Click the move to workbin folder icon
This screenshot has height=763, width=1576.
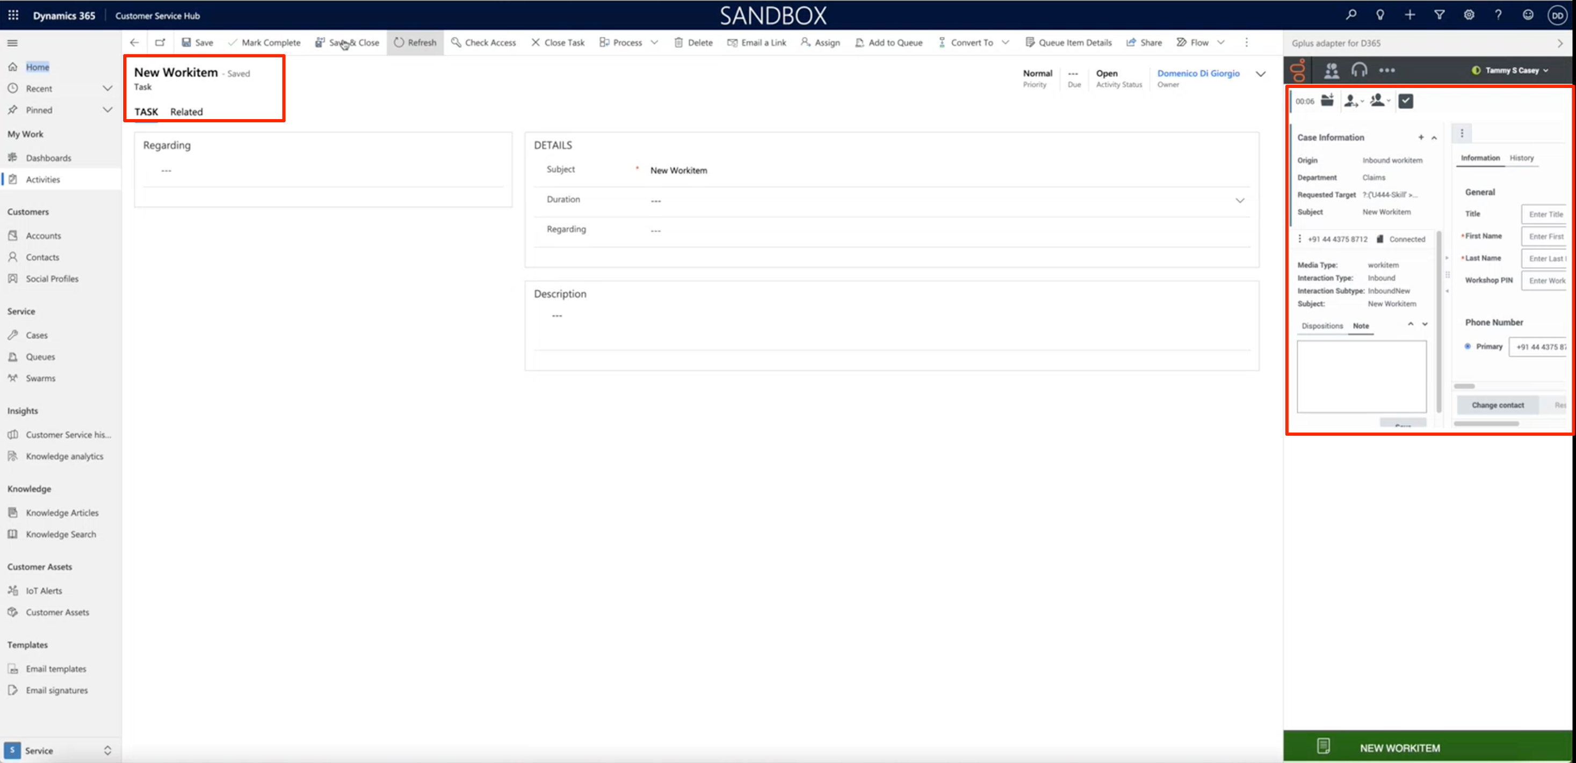point(1327,100)
